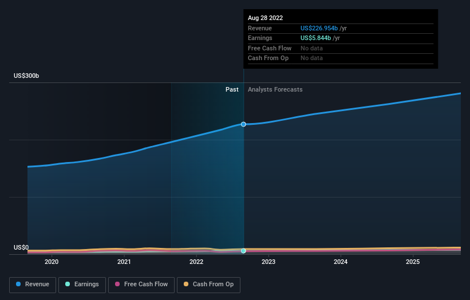Click the 2025 x-axis label
This screenshot has width=470, height=300.
click(413, 262)
